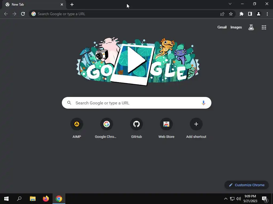The height and width of the screenshot is (204, 273).
Task: Open Search Labs flask icon
Action: click(251, 27)
